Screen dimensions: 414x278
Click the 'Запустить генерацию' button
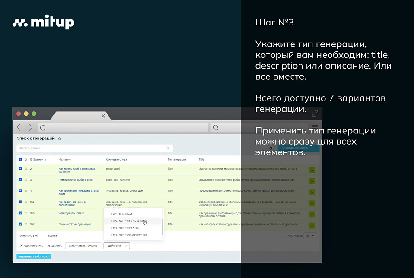coord(83,246)
